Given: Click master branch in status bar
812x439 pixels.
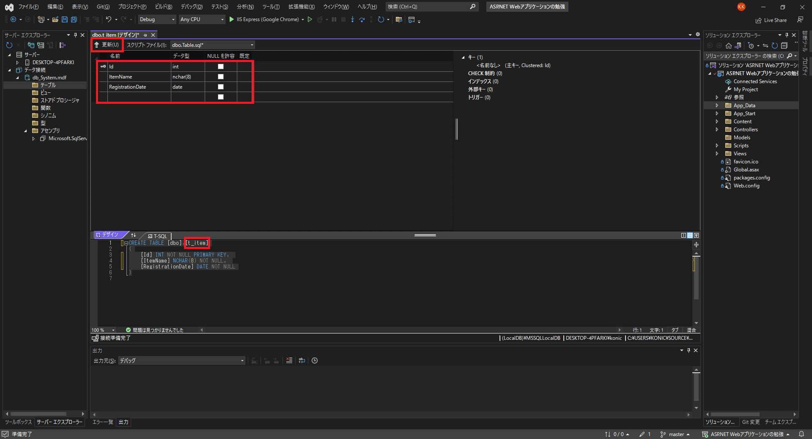Looking at the screenshot, I should 675,434.
